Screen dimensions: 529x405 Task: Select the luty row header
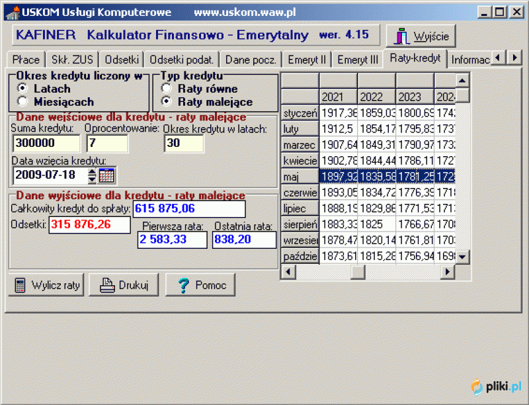pyautogui.click(x=300, y=129)
